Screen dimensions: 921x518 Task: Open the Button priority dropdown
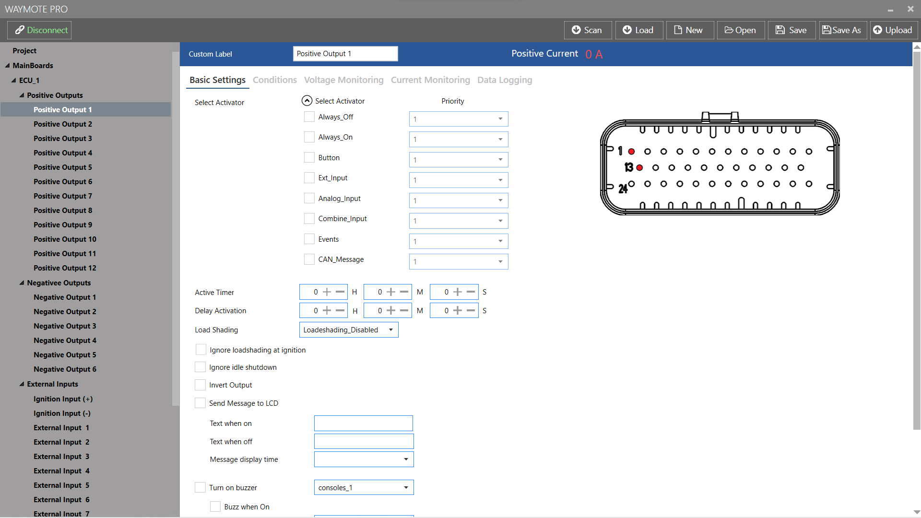(458, 160)
